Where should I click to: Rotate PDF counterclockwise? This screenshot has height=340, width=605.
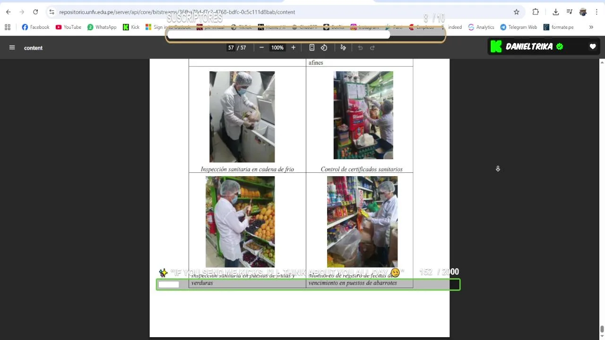tap(324, 47)
